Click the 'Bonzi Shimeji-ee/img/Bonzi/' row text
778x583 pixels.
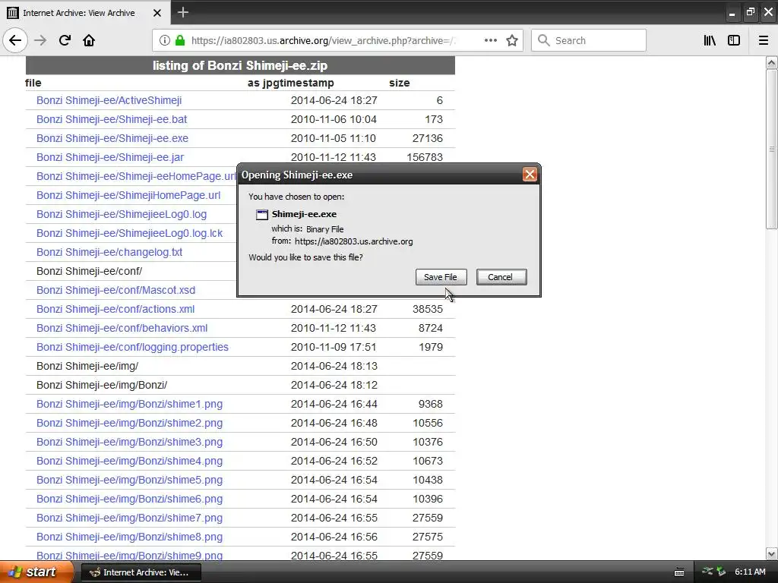[102, 385]
